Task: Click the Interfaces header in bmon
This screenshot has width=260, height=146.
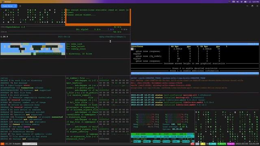Action: point(137,47)
